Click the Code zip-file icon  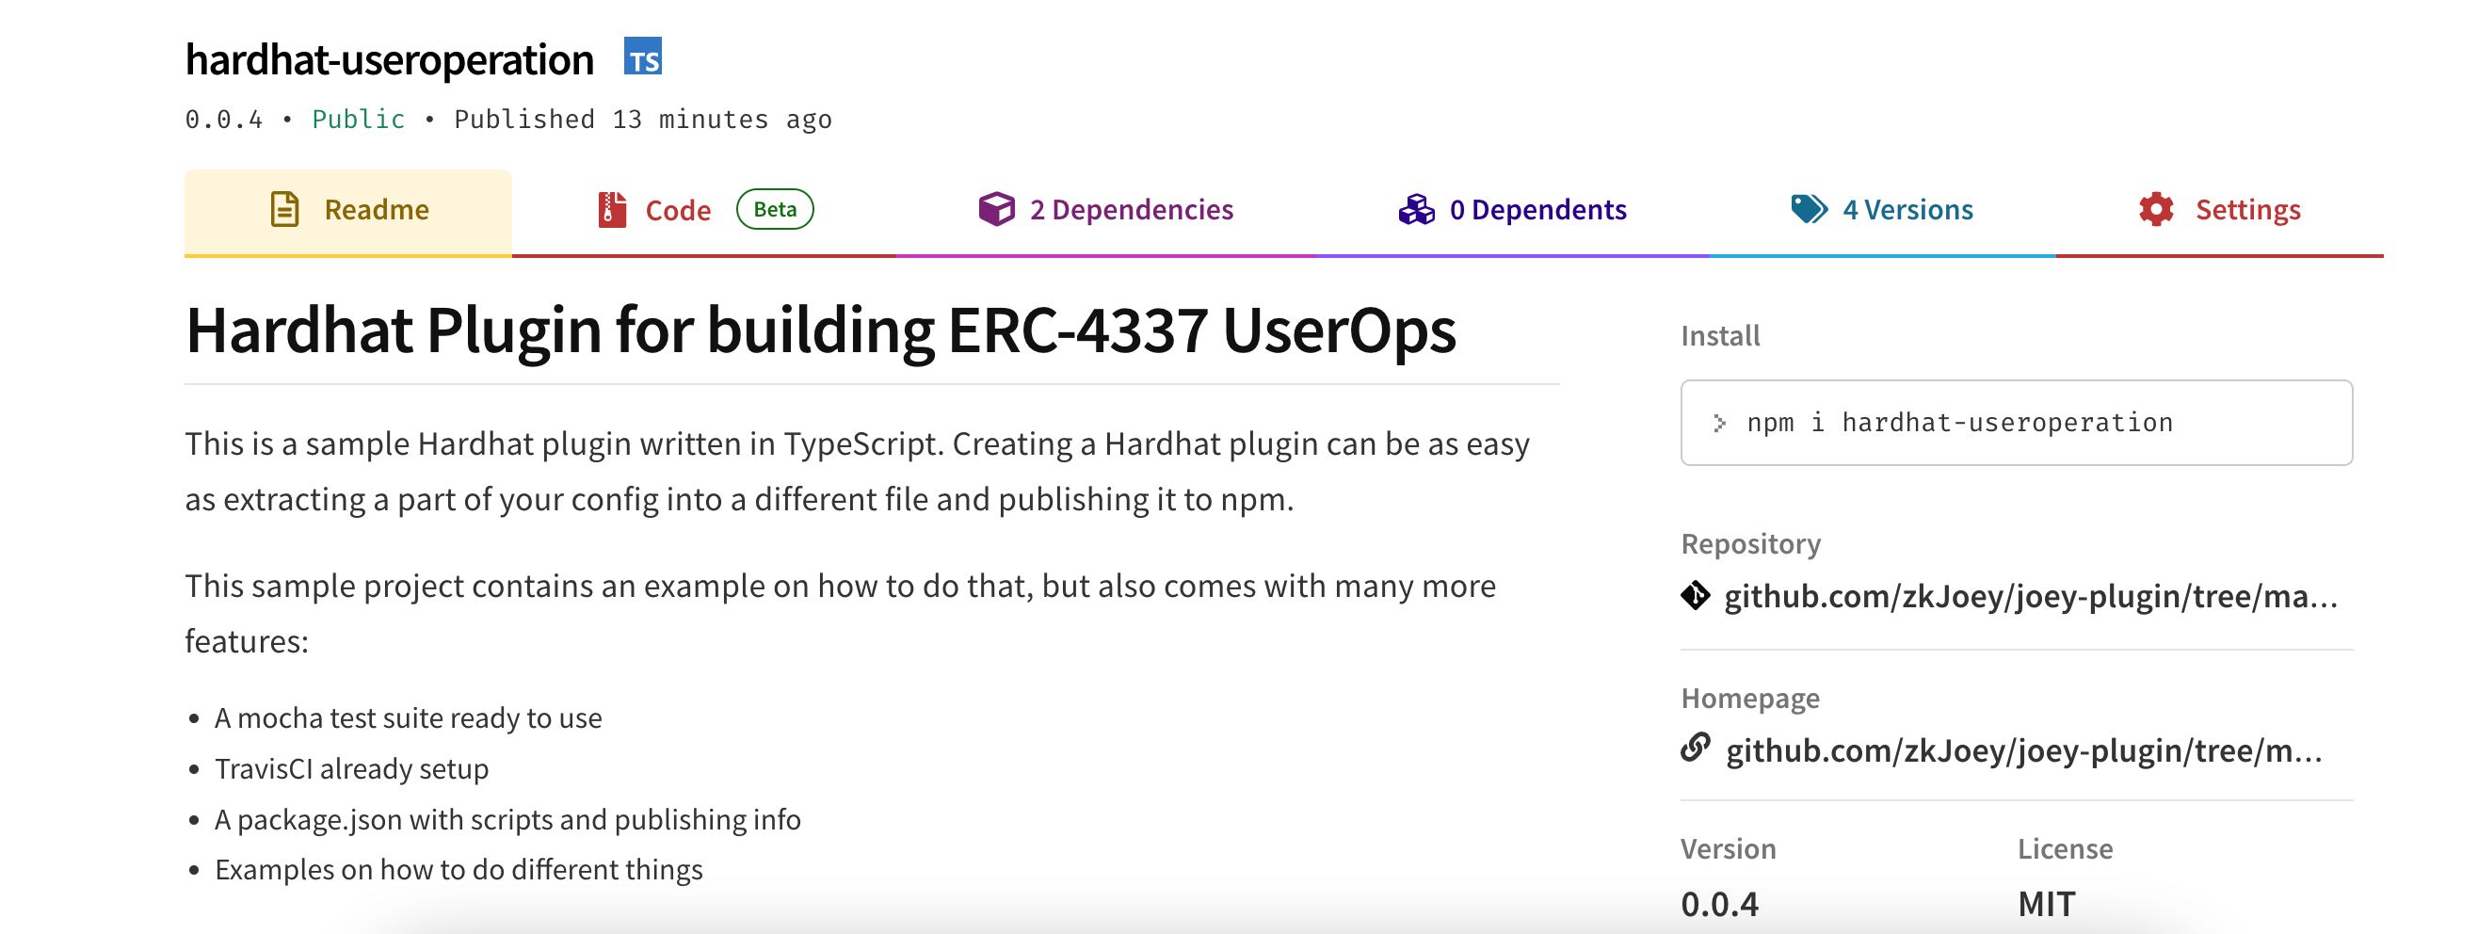tap(612, 209)
